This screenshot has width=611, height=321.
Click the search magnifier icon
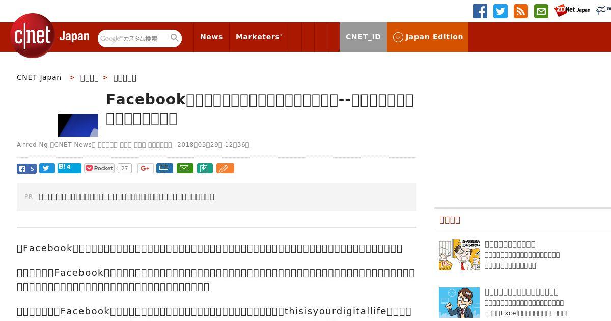click(175, 38)
